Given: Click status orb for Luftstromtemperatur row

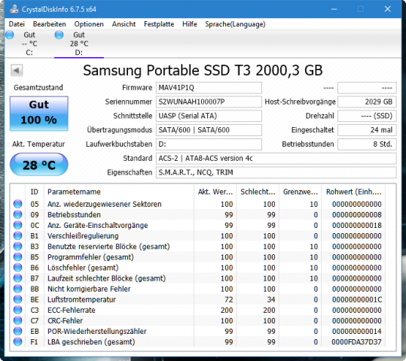Looking at the screenshot, I should (x=18, y=299).
